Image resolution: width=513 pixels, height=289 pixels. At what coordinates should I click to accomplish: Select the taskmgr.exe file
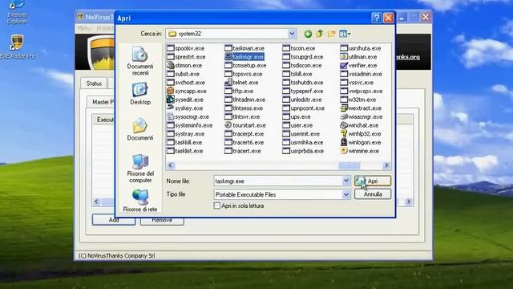click(244, 57)
